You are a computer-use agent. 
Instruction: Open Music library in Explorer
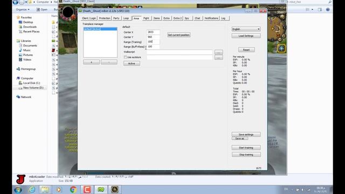point(26,50)
